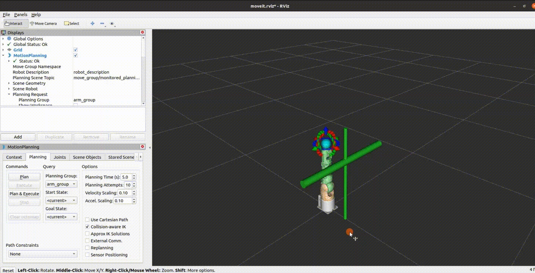Screen dimensions: 535x273
Task: Expand the Grid display properties
Action: click(x=3, y=50)
